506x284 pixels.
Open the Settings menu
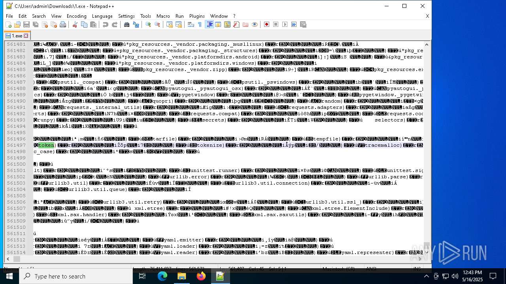pos(126,16)
